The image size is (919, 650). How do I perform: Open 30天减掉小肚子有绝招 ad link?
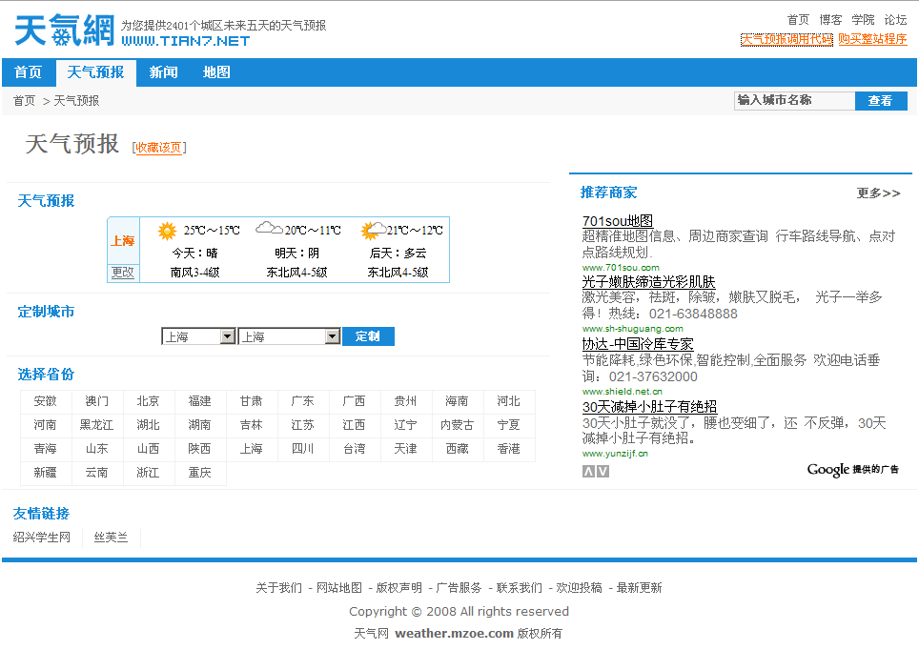tap(649, 407)
